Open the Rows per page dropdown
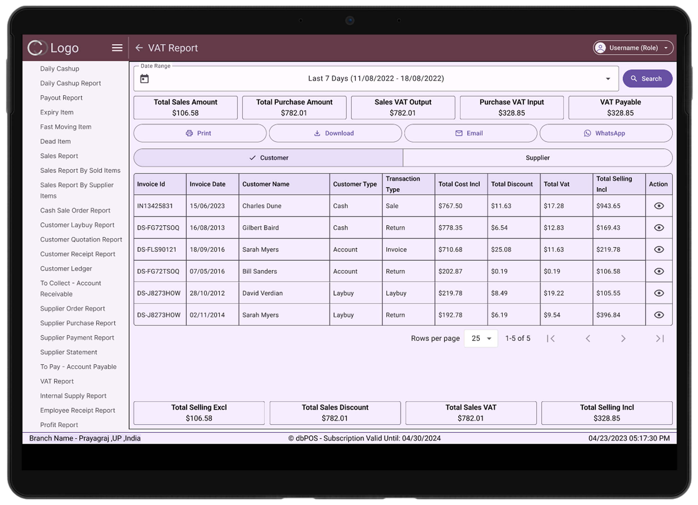The height and width of the screenshot is (505, 698). click(x=481, y=339)
